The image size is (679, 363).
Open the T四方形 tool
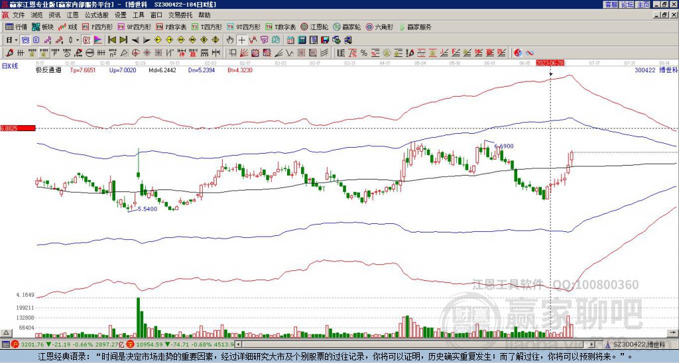pyautogui.click(x=207, y=26)
